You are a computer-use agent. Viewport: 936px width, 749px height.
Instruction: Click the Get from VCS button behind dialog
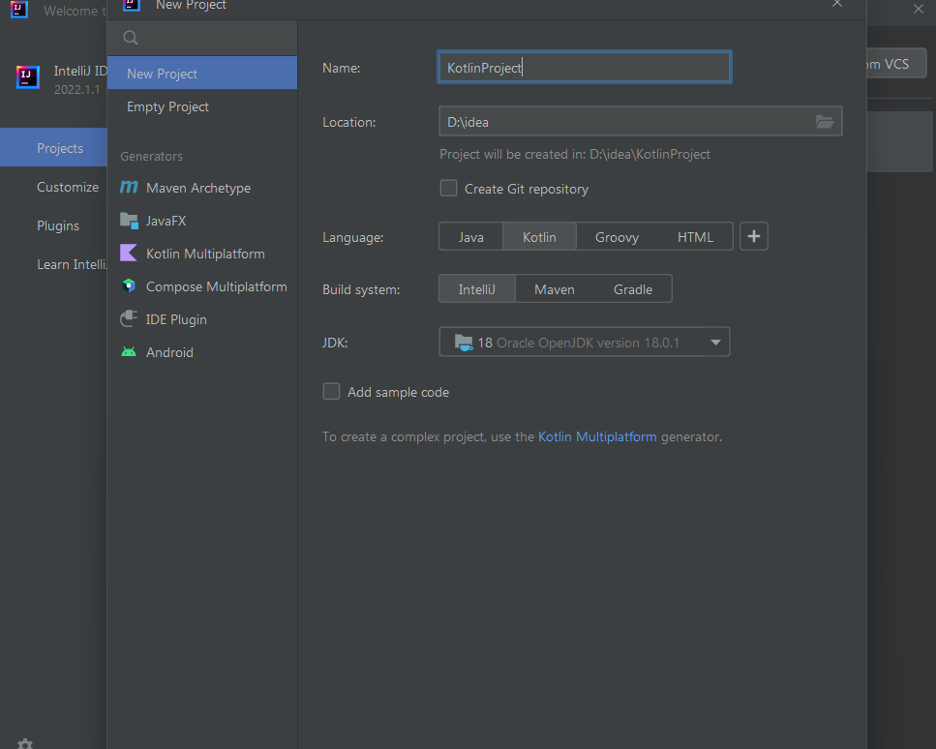click(896, 63)
